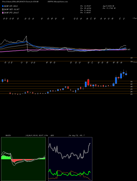The width and height of the screenshot is (137, 181).
Task: Click the 'Pre O: 39.07' value
Action: [x=86, y=6]
